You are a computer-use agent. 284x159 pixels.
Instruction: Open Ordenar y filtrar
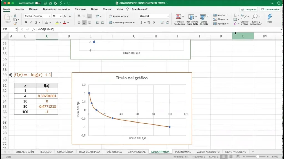(x=244, y=19)
